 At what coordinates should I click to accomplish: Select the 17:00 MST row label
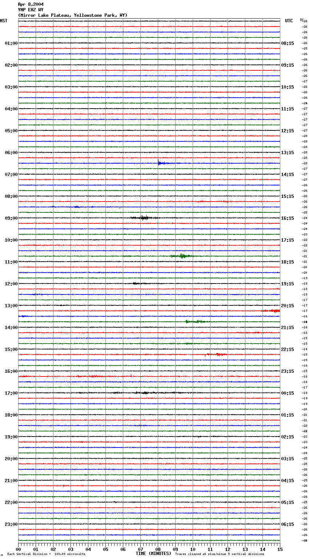point(11,393)
